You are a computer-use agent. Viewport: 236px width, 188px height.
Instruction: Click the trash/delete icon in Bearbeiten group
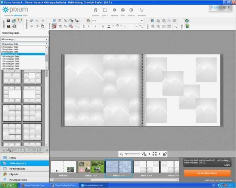[x=43, y=21]
